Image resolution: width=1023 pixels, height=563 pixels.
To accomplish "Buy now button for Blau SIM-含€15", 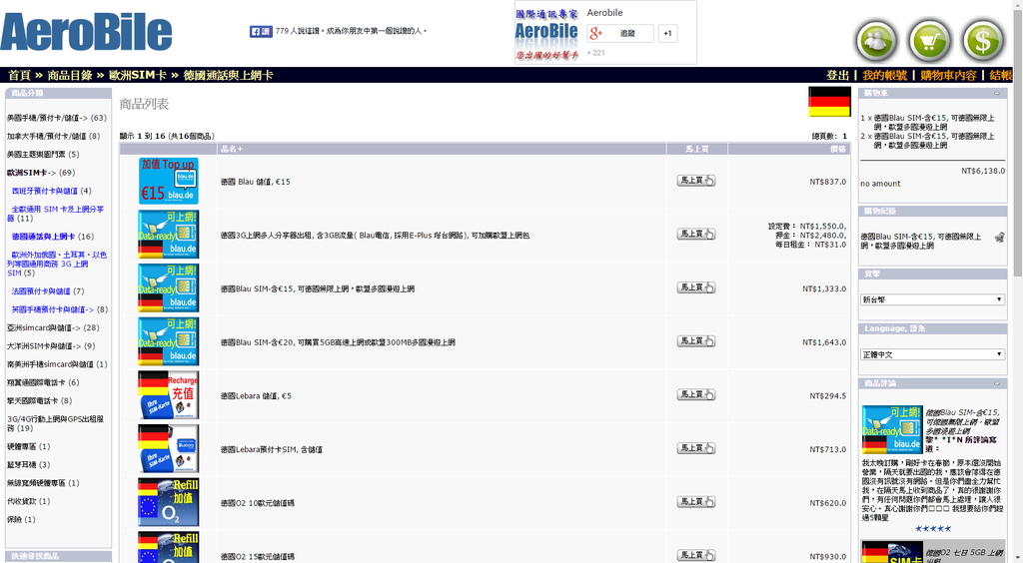I will 696,287.
